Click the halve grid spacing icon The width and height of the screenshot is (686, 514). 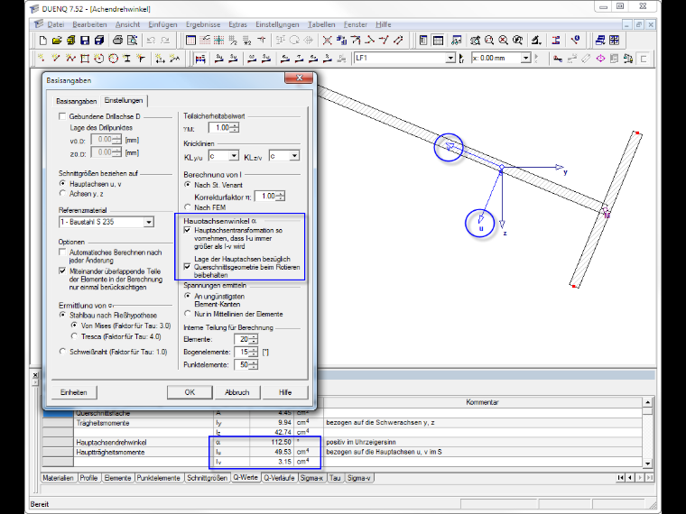[233, 41]
